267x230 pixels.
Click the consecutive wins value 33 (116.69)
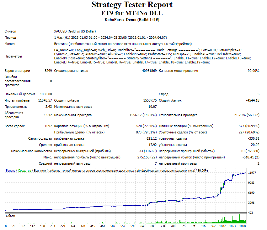point(148,151)
